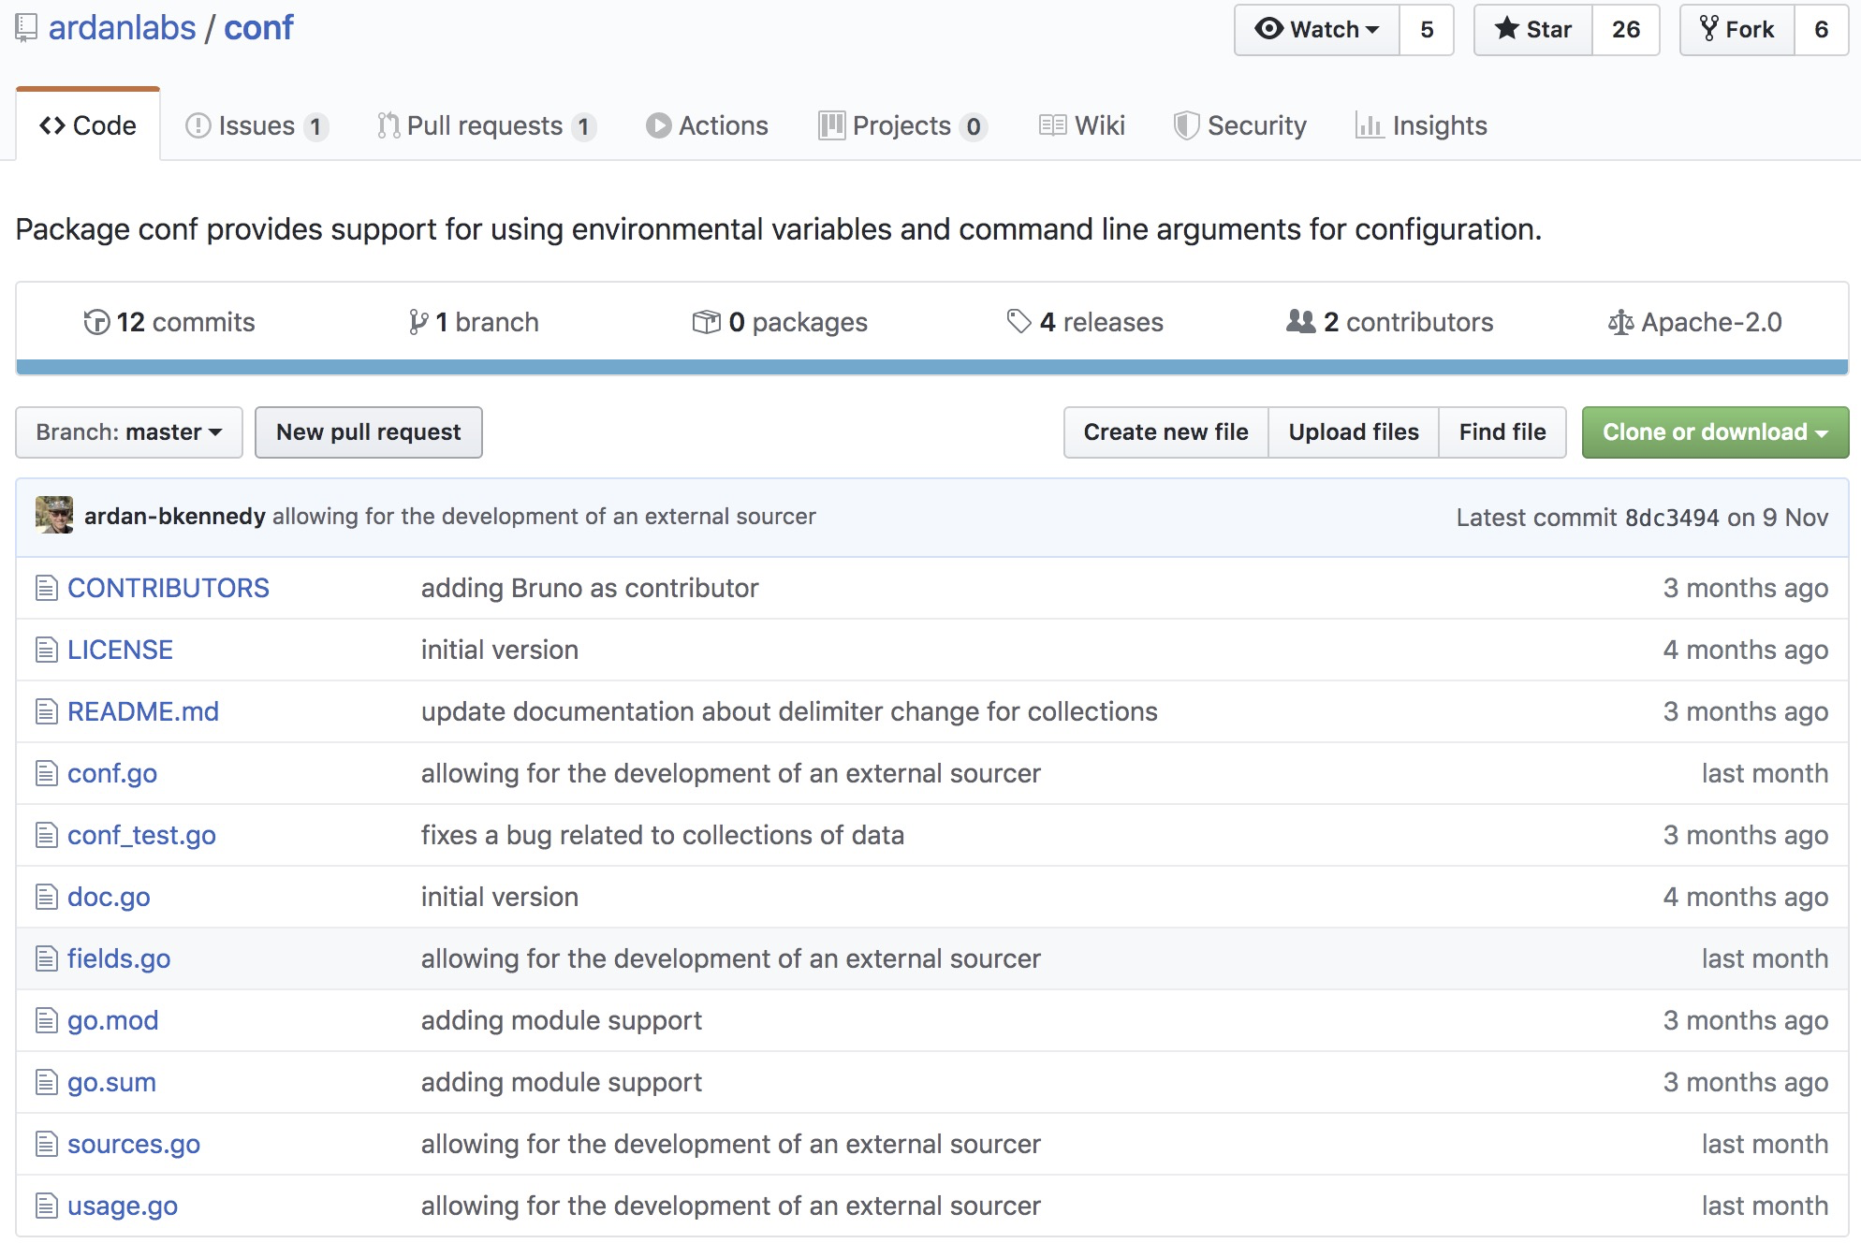Click the ardan-bkennedy avatar thumbnail
The height and width of the screenshot is (1243, 1861).
(54, 516)
